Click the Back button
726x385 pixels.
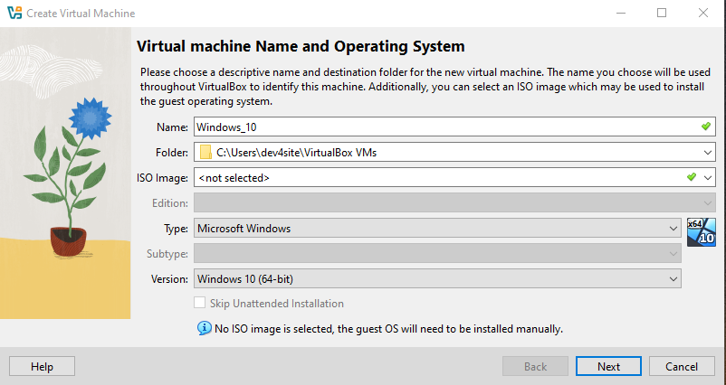(x=535, y=366)
